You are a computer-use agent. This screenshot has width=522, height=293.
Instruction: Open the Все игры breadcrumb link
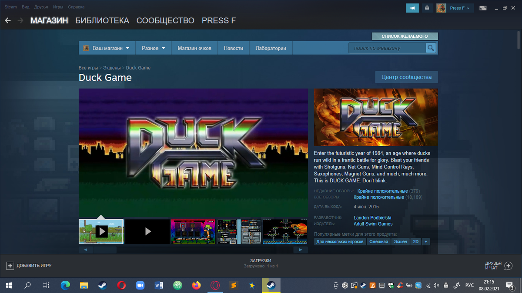pos(88,68)
